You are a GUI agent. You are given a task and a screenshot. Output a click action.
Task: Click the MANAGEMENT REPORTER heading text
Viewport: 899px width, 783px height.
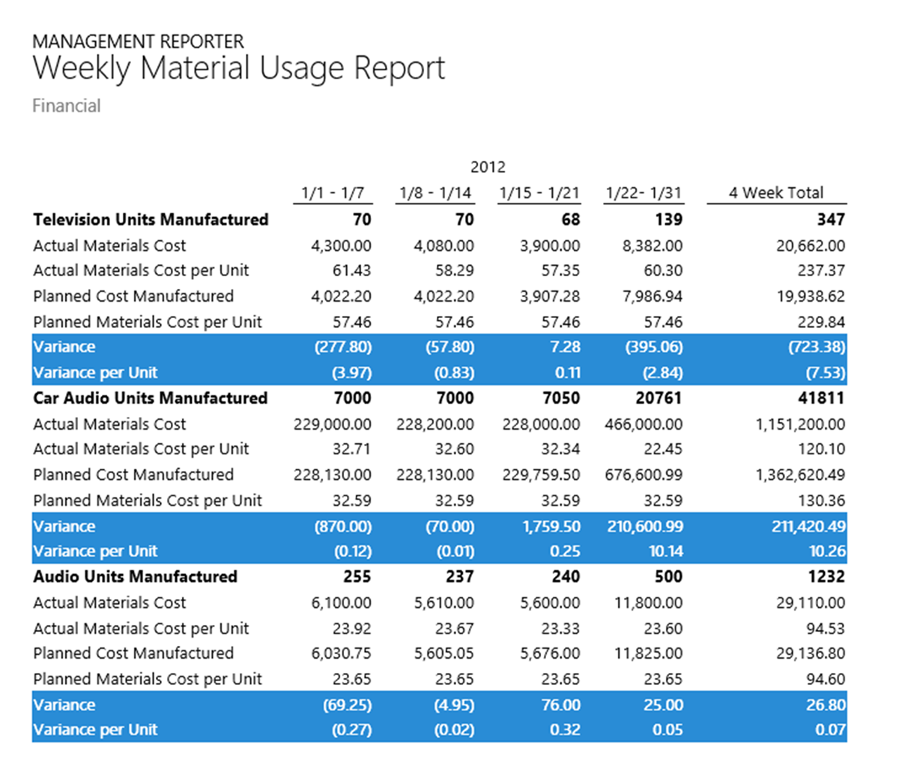coord(138,41)
